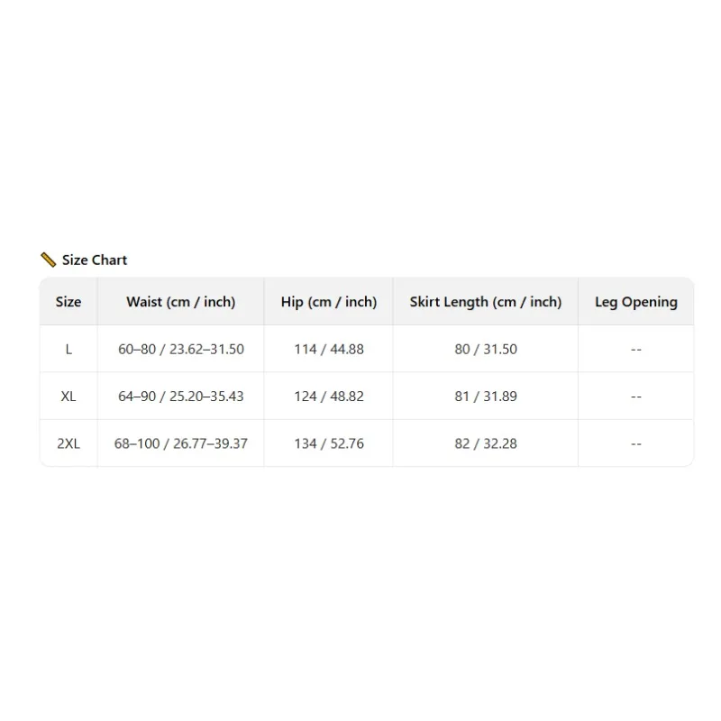The image size is (721, 721).
Task: Click waist value 60–80 / 23.62–31.50
Action: pyautogui.click(x=181, y=350)
